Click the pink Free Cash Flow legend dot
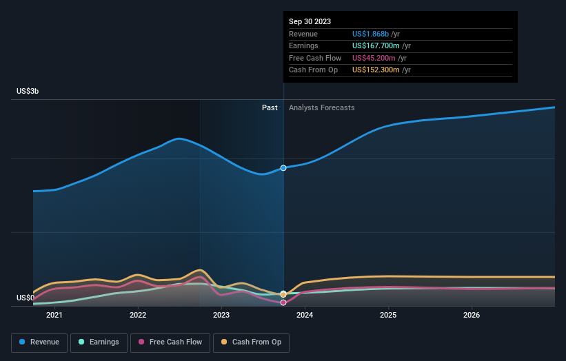The width and height of the screenshot is (566, 361). [x=141, y=342]
